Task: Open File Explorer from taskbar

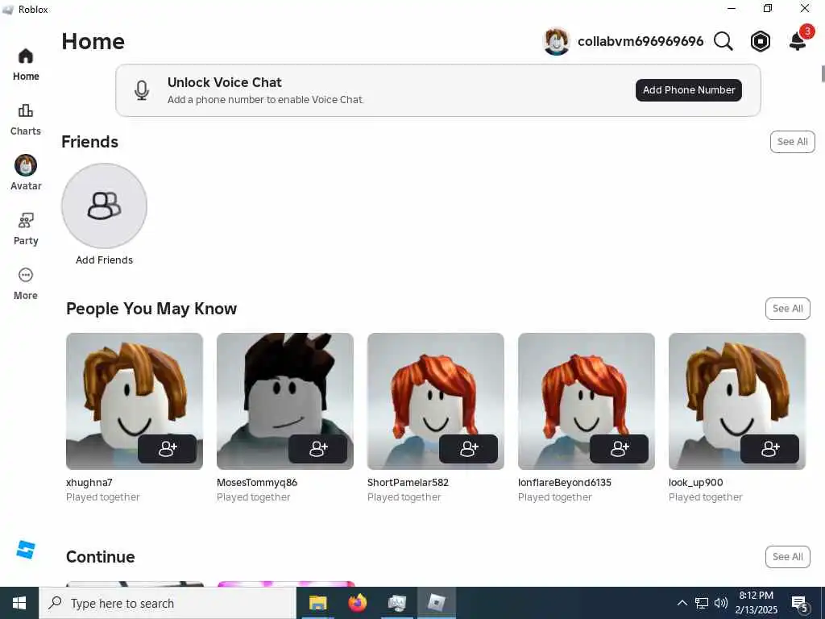Action: [x=317, y=603]
